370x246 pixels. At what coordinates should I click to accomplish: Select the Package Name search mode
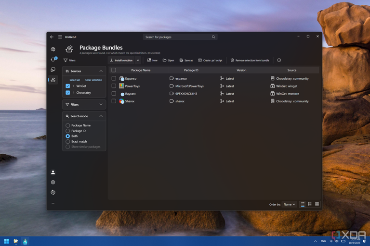[68, 125]
